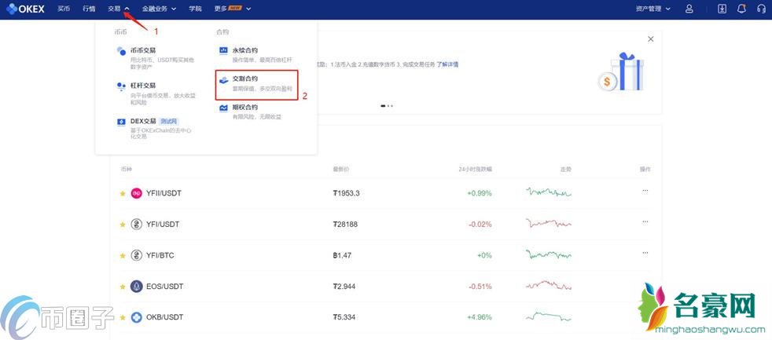772x340 pixels.
Task: Unfavorite YFII/USDT using its star
Action: pyautogui.click(x=122, y=193)
